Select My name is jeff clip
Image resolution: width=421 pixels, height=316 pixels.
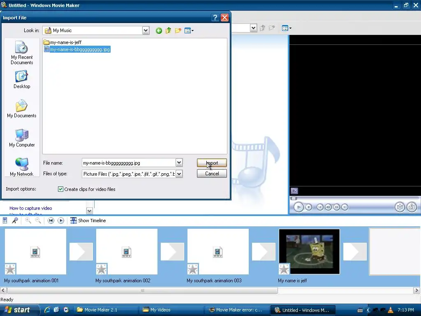(309, 251)
